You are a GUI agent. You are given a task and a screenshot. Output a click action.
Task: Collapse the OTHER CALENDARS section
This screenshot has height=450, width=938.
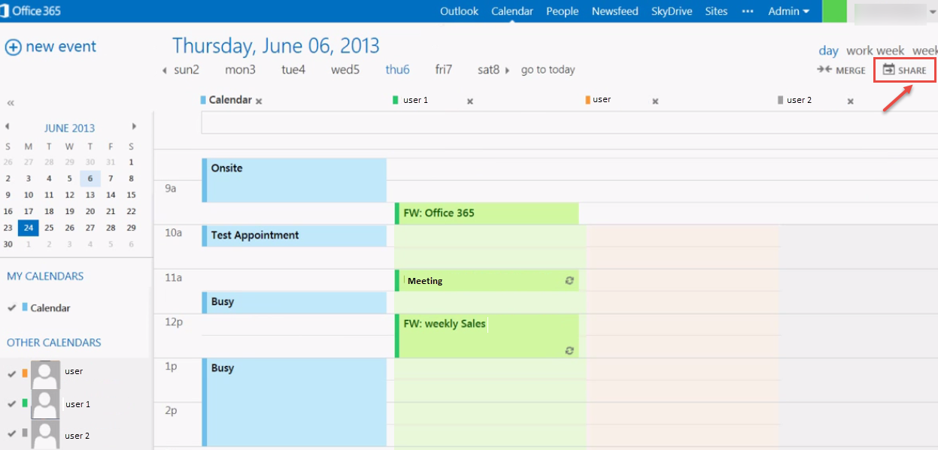(x=53, y=343)
